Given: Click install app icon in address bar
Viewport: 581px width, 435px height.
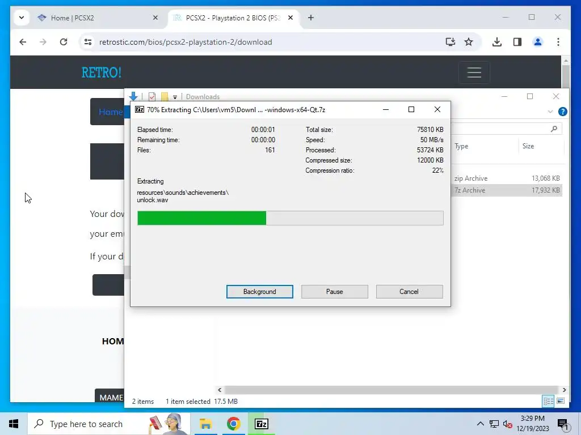Looking at the screenshot, I should pos(450,42).
